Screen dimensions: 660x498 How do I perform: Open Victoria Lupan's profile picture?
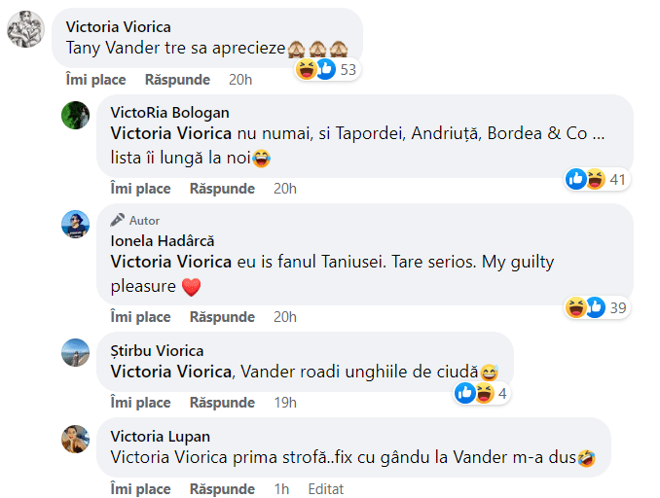tap(75, 439)
